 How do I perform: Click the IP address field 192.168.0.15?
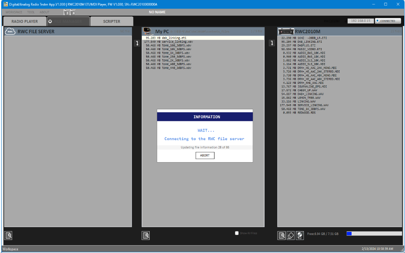(360, 21)
